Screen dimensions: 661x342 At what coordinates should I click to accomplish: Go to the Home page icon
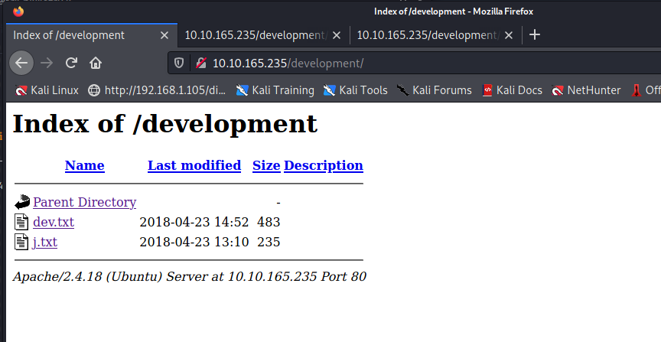(96, 63)
